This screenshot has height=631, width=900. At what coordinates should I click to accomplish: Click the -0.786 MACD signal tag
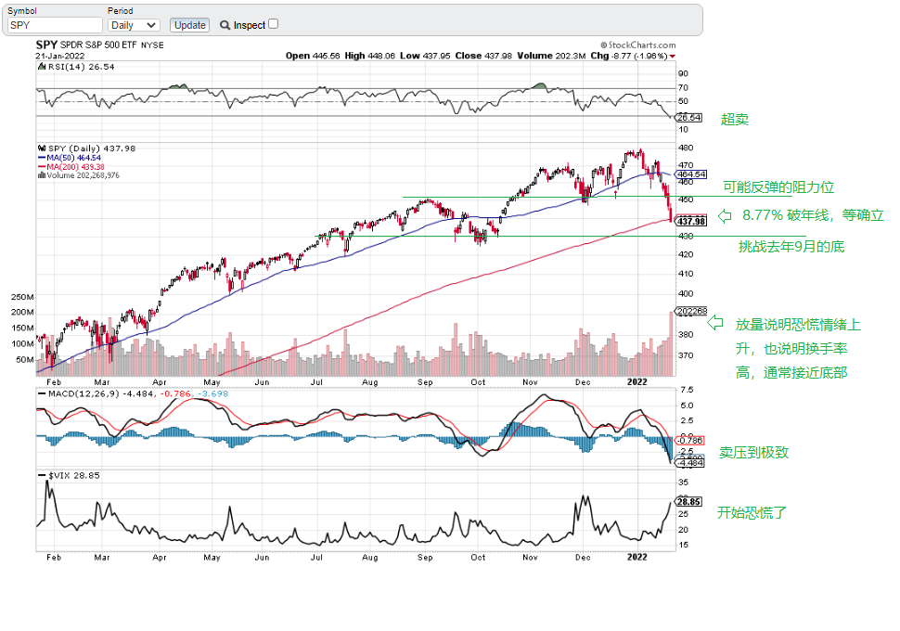coord(689,441)
